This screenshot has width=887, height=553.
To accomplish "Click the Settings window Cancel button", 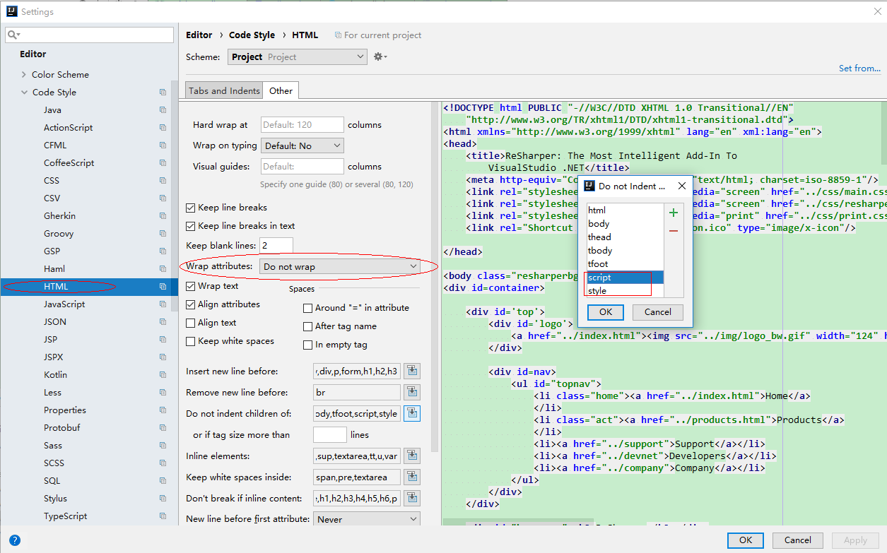I will 798,540.
